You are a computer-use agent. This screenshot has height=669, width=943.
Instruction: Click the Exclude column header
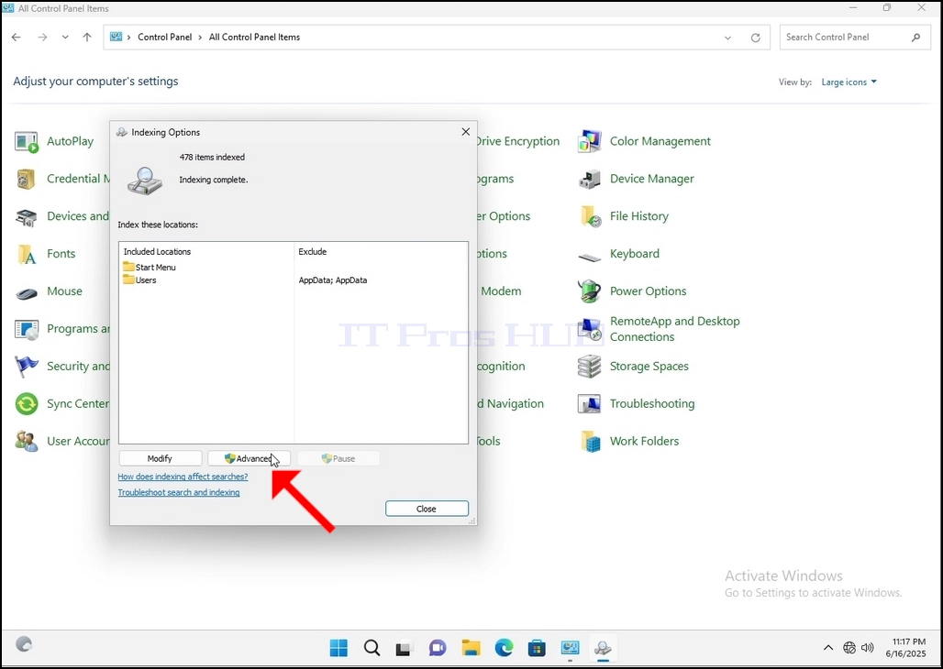[x=313, y=252]
